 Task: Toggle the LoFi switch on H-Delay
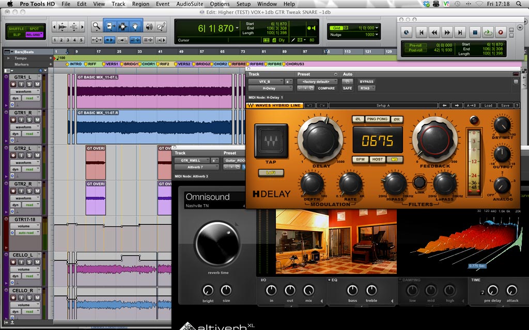(271, 173)
